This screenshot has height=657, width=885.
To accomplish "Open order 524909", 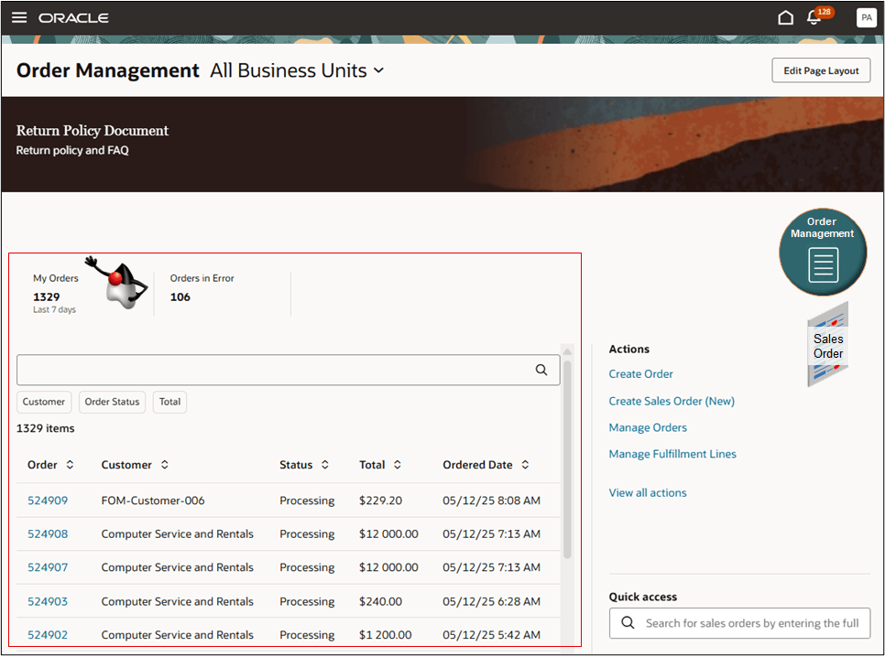I will pyautogui.click(x=48, y=501).
